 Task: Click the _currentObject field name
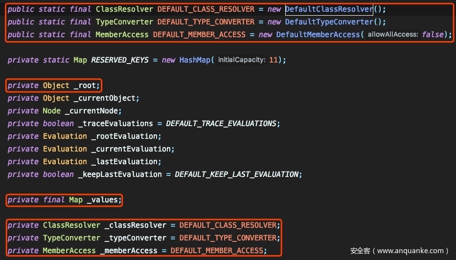pyautogui.click(x=107, y=98)
